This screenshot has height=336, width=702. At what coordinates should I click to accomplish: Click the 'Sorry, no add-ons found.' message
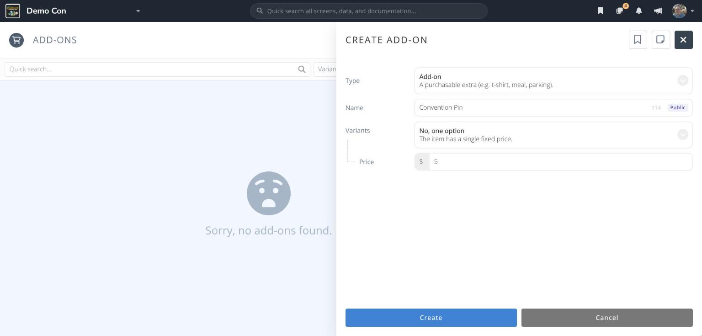pyautogui.click(x=269, y=230)
